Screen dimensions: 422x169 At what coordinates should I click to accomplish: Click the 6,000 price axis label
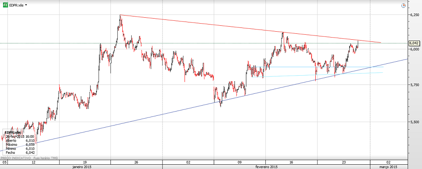[x=414, y=49]
